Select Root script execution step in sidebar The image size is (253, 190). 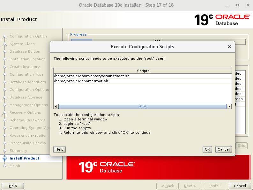28,135
